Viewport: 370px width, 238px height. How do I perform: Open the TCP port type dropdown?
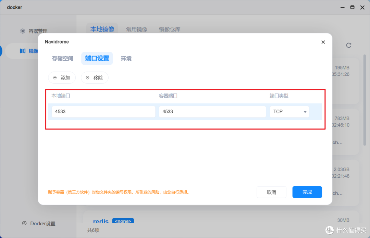coord(289,112)
